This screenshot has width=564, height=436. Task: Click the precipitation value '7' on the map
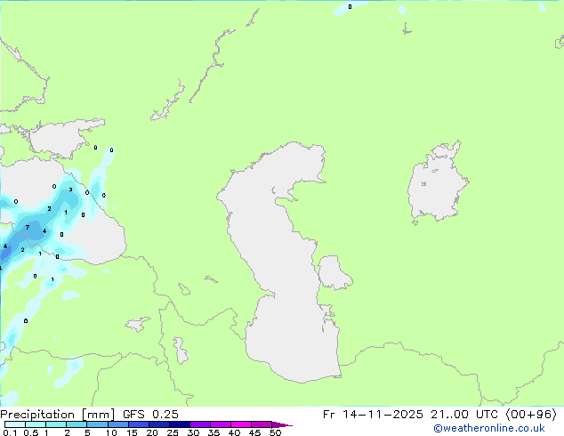click(x=28, y=227)
